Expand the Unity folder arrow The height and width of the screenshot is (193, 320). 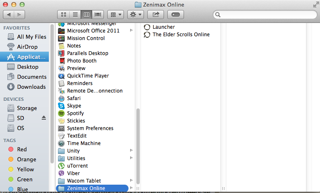tap(131, 150)
